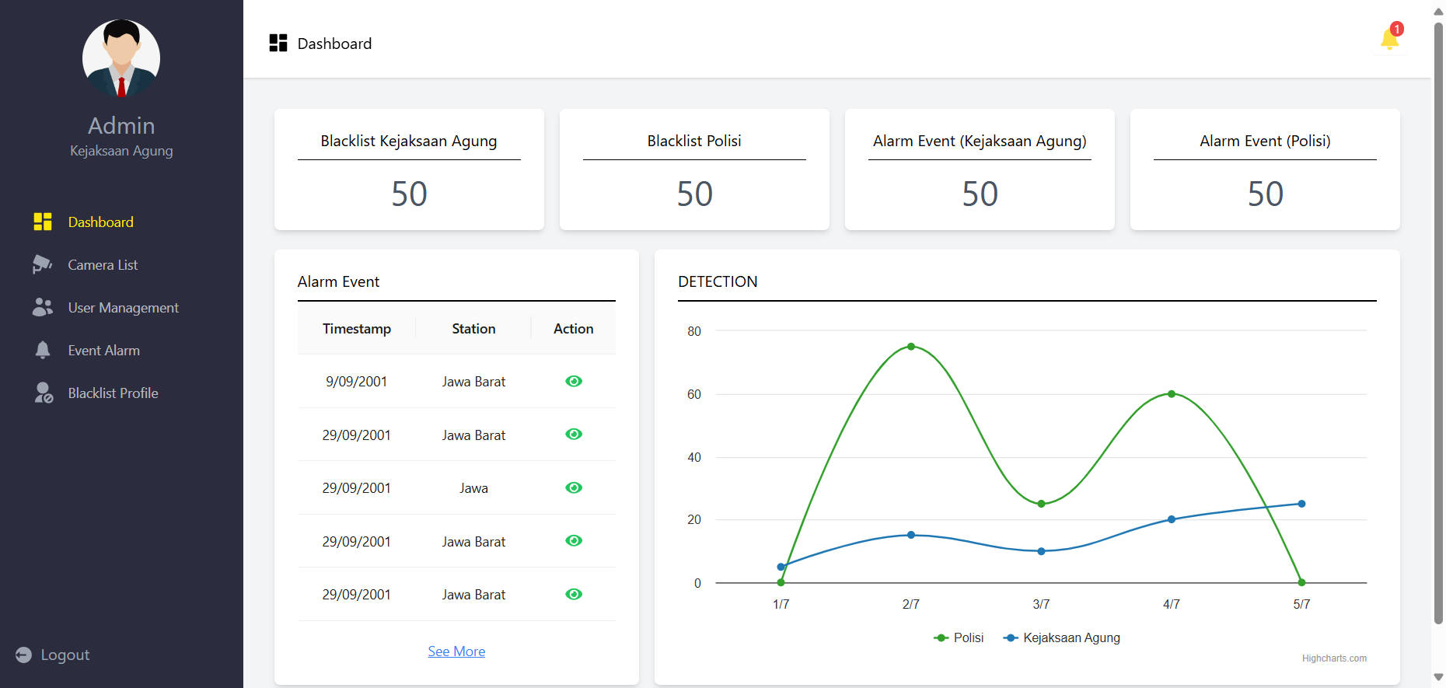Click the Blacklist Profile user icon

(44, 393)
